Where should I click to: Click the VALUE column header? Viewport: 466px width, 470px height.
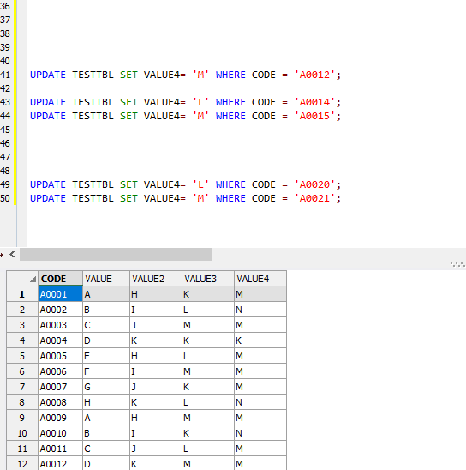106,279
